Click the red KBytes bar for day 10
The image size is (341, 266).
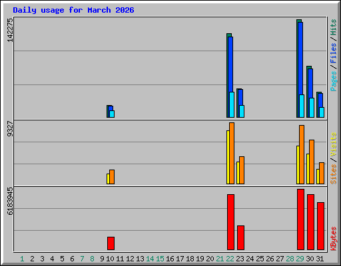pyautogui.click(x=111, y=243)
